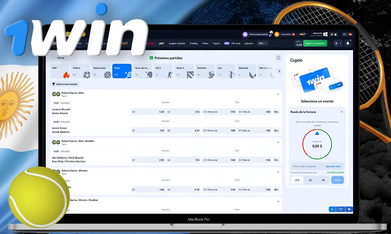Switch to the Tenis de mesa tab
The image size is (391, 234).
[142, 69]
